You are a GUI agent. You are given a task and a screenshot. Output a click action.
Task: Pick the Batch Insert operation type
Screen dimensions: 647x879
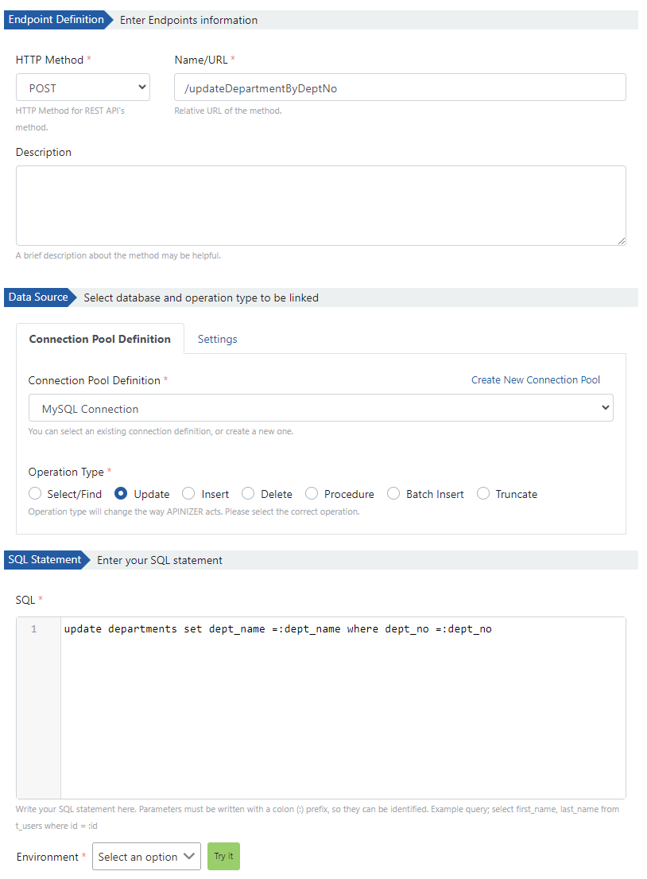pyautogui.click(x=393, y=494)
